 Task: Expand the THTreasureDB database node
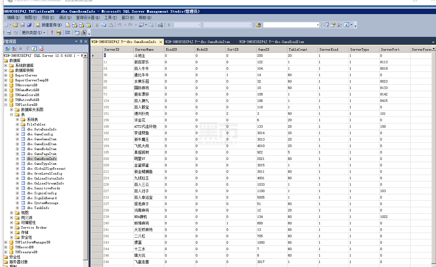[6, 252]
